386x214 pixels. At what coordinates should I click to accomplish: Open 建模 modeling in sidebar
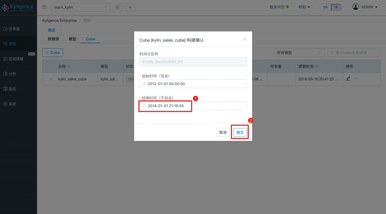[x=18, y=44]
